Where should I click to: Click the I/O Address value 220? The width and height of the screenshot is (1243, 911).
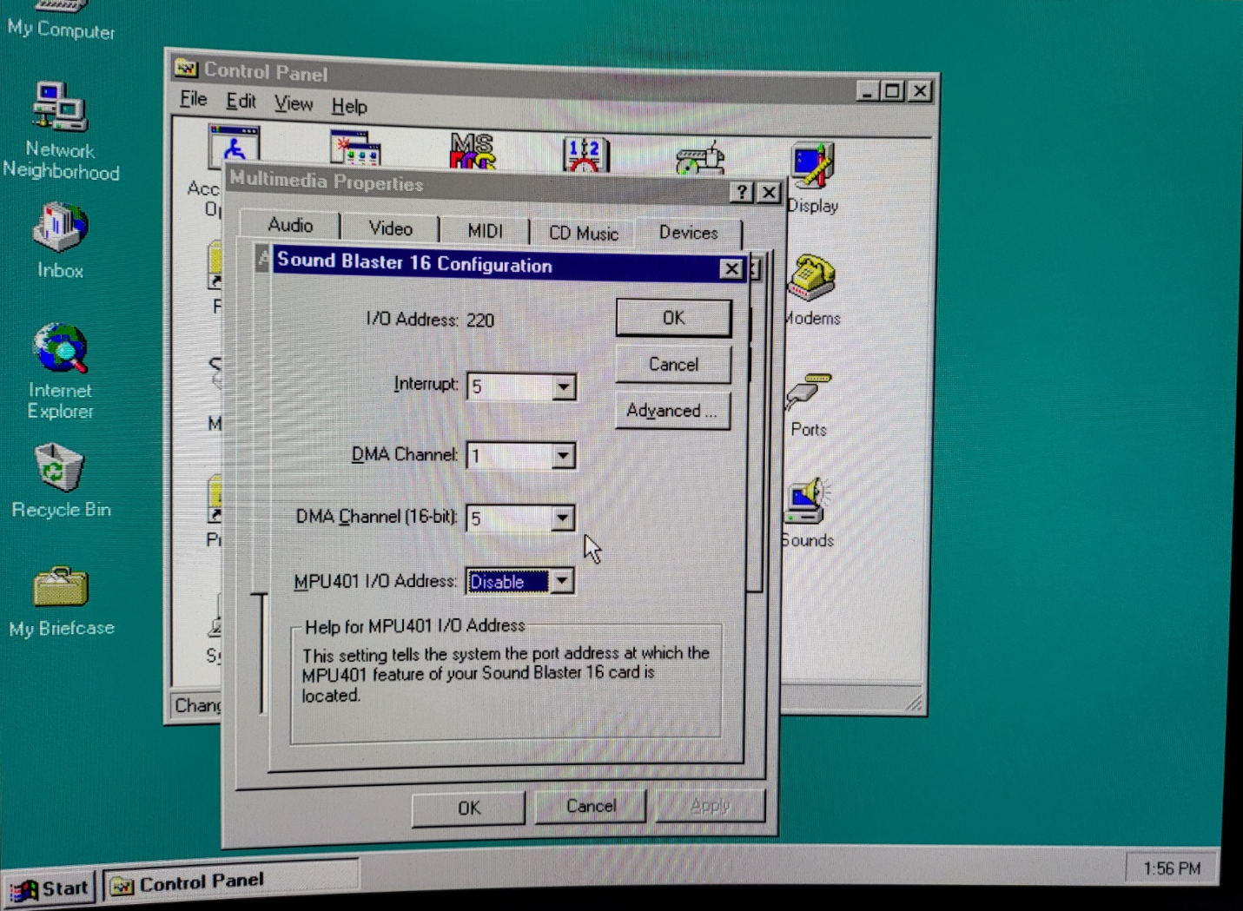tap(479, 320)
